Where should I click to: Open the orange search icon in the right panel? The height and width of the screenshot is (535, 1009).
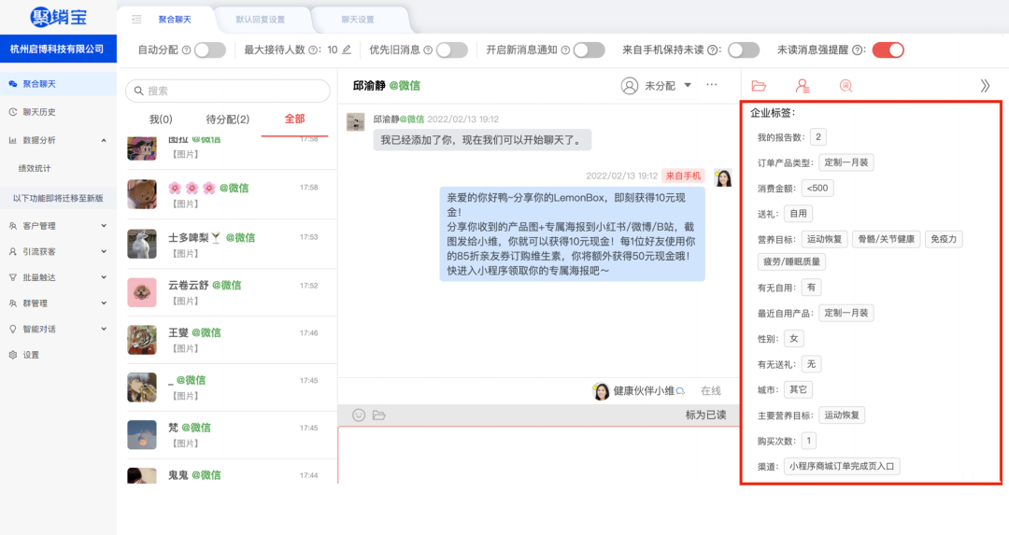(846, 86)
